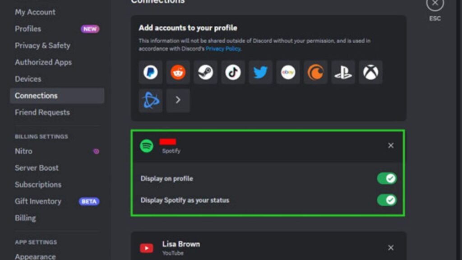The width and height of the screenshot is (462, 260).
Task: Link your Steam account
Action: coord(205,72)
